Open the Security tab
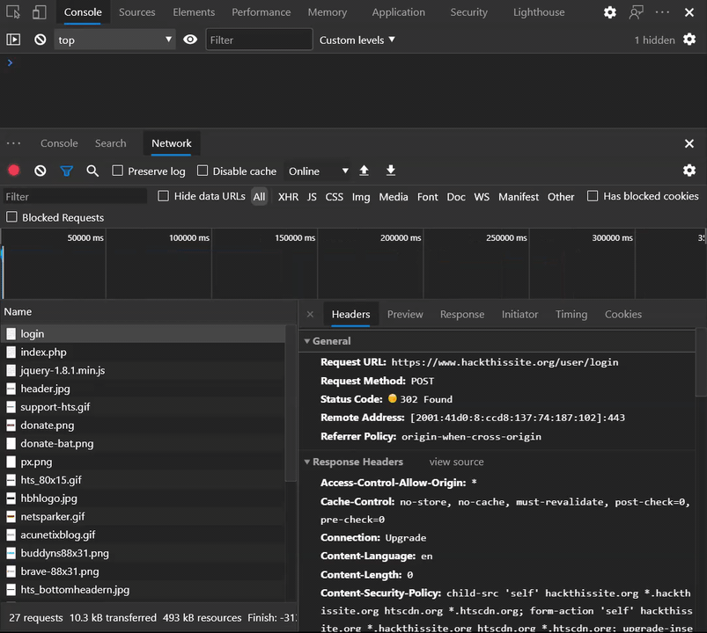 coord(469,12)
